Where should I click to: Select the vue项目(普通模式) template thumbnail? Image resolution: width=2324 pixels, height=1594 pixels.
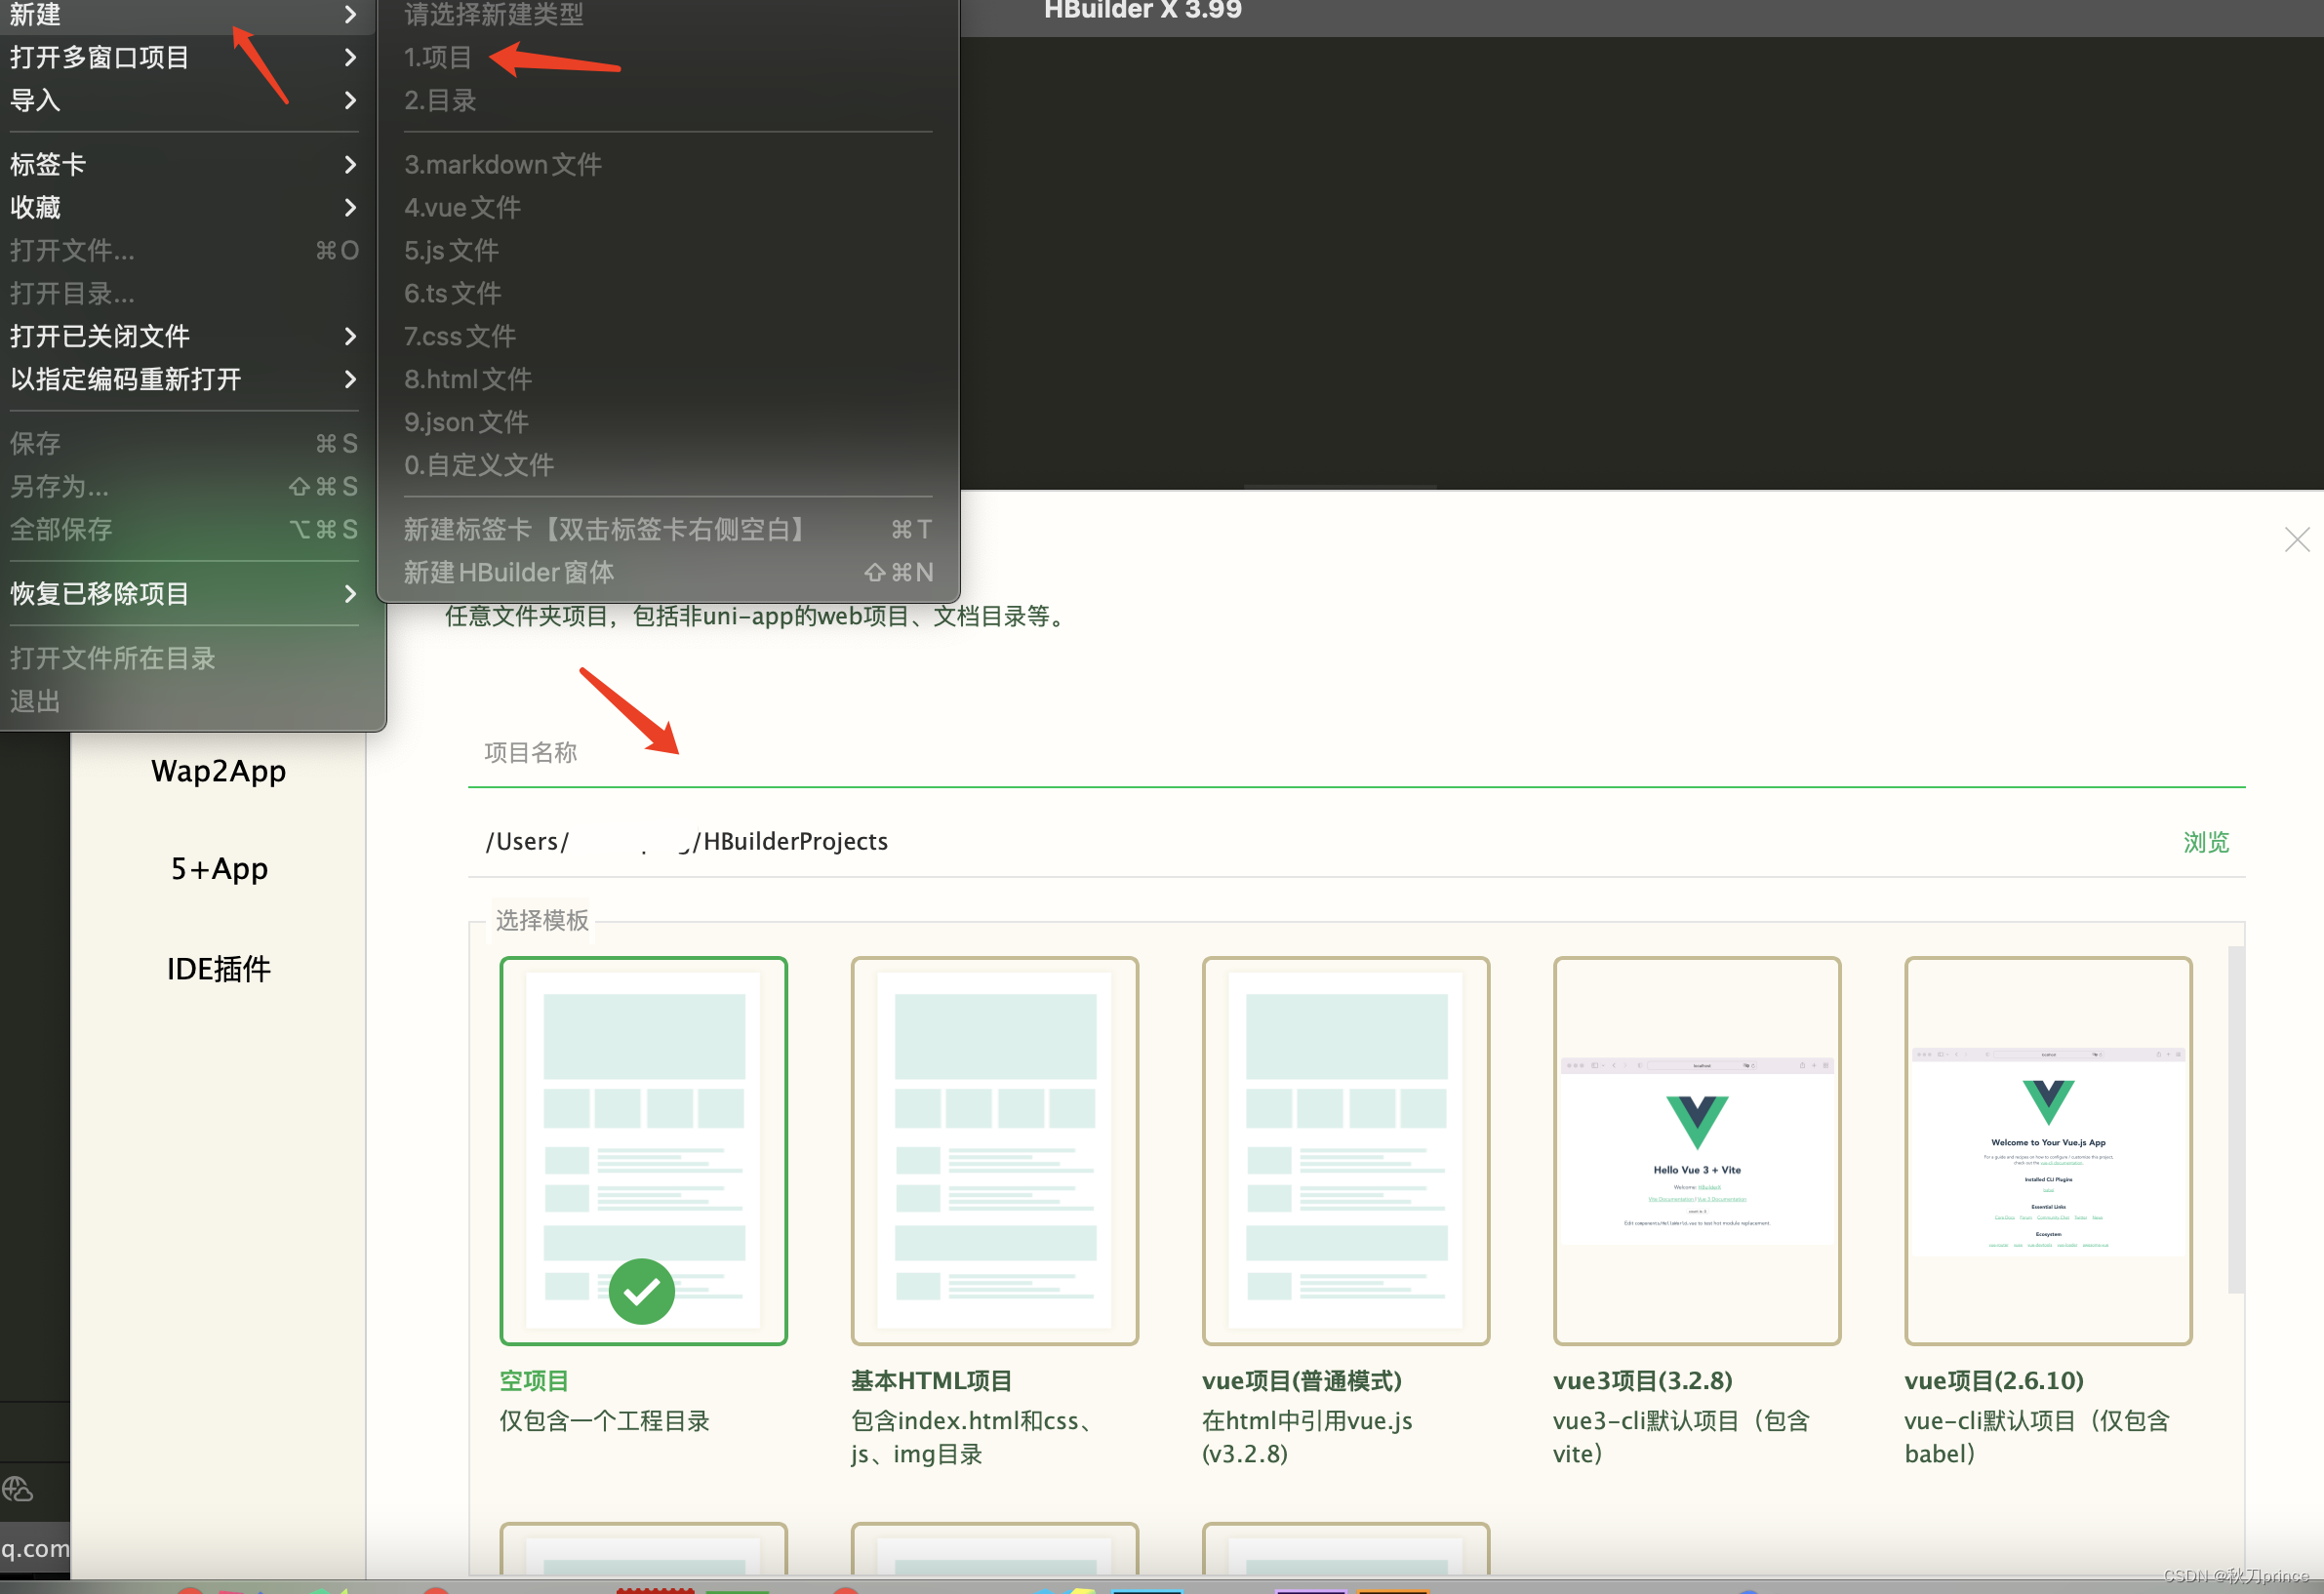1346,1151
